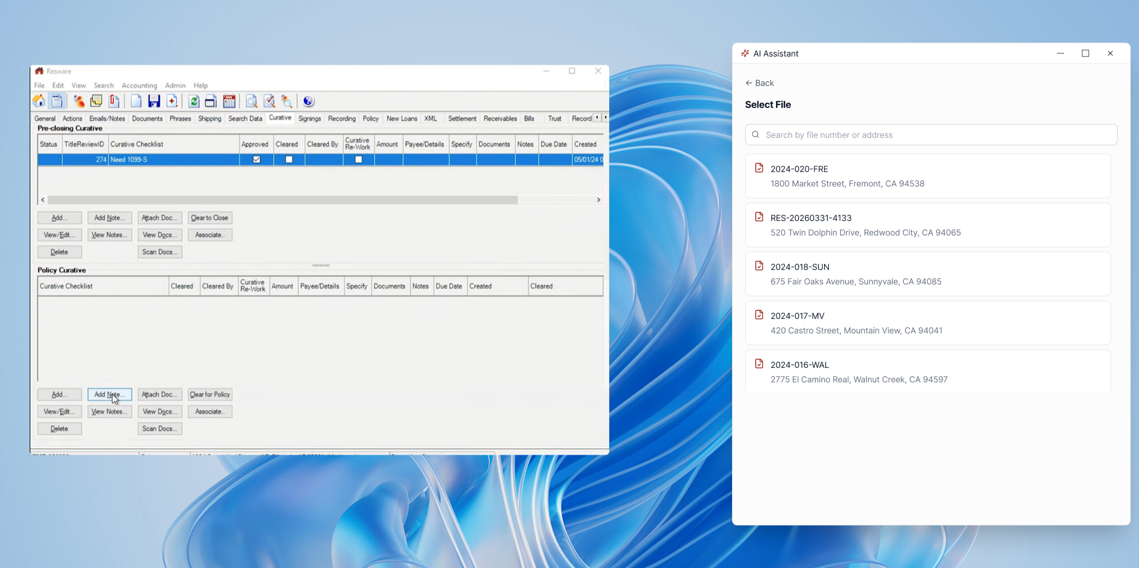This screenshot has width=1139, height=568.
Task: Switch to the Recording tab
Action: pos(342,119)
